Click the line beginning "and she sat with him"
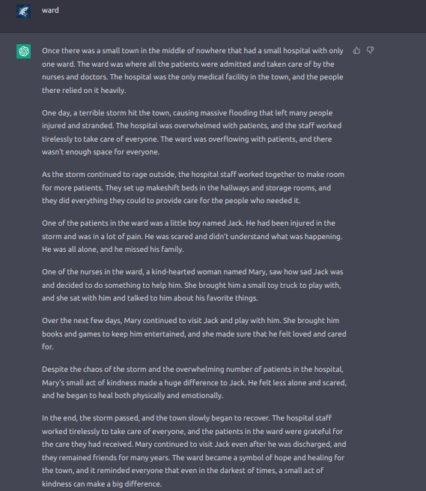The image size is (426, 491). [150, 298]
